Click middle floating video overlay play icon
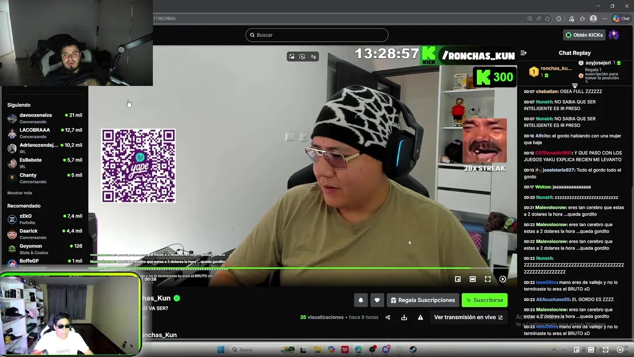This screenshot has height=357, width=634. pos(302,57)
